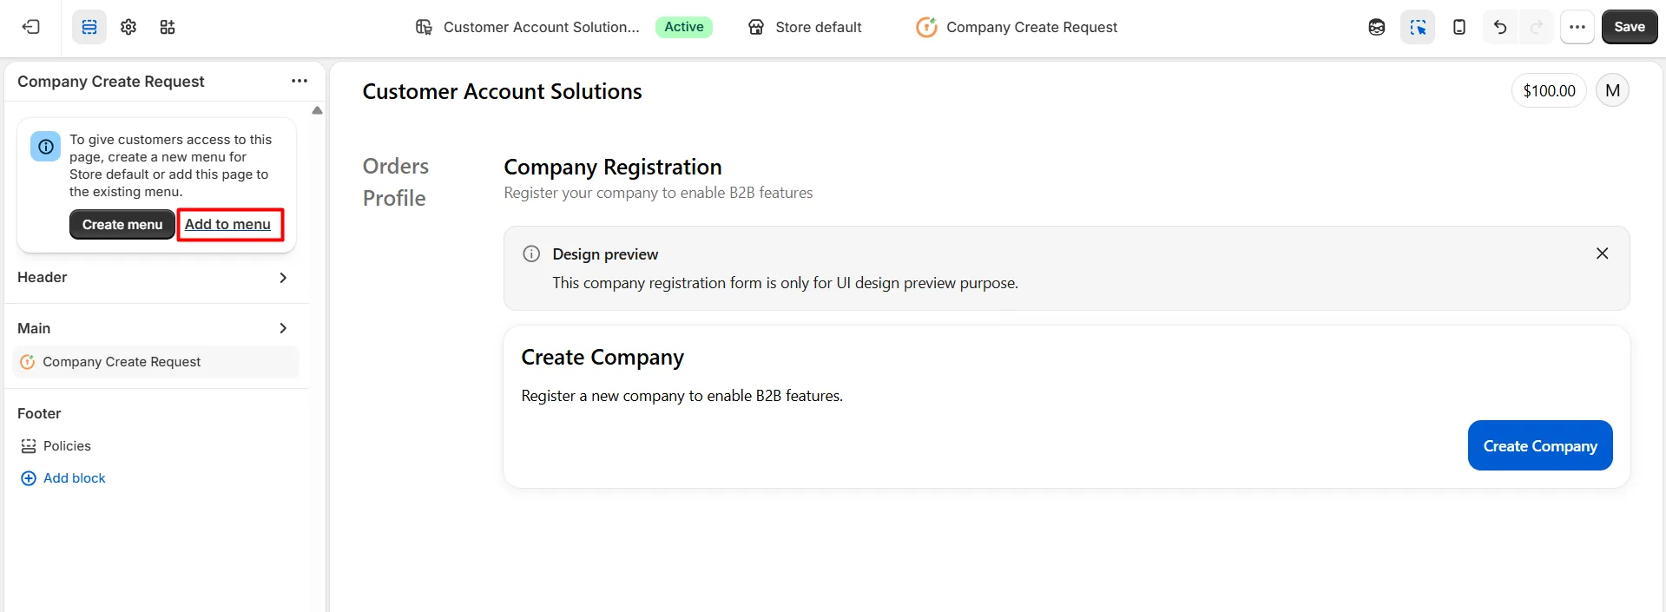Open Company Create Request panel options menu

[300, 81]
